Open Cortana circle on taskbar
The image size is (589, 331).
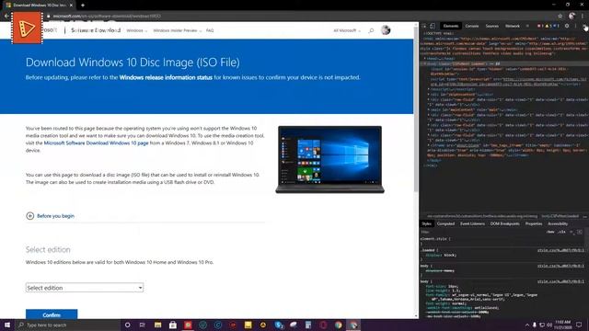pos(127,325)
